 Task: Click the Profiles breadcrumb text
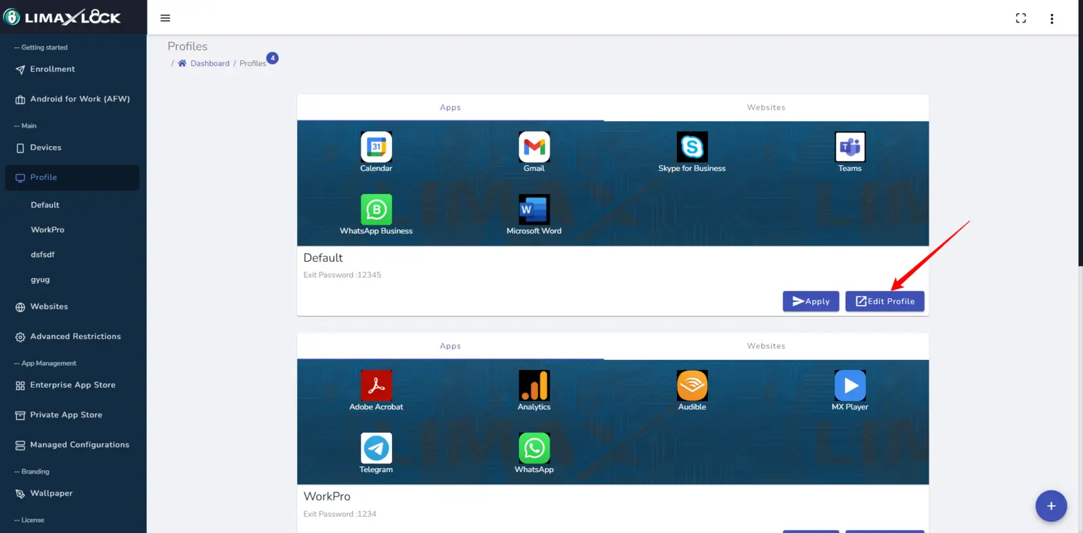click(252, 64)
